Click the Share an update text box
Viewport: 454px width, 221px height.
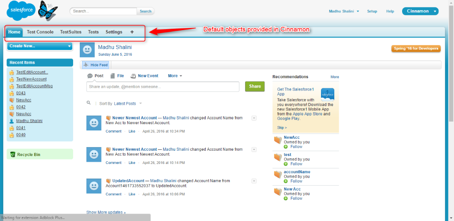pos(163,87)
